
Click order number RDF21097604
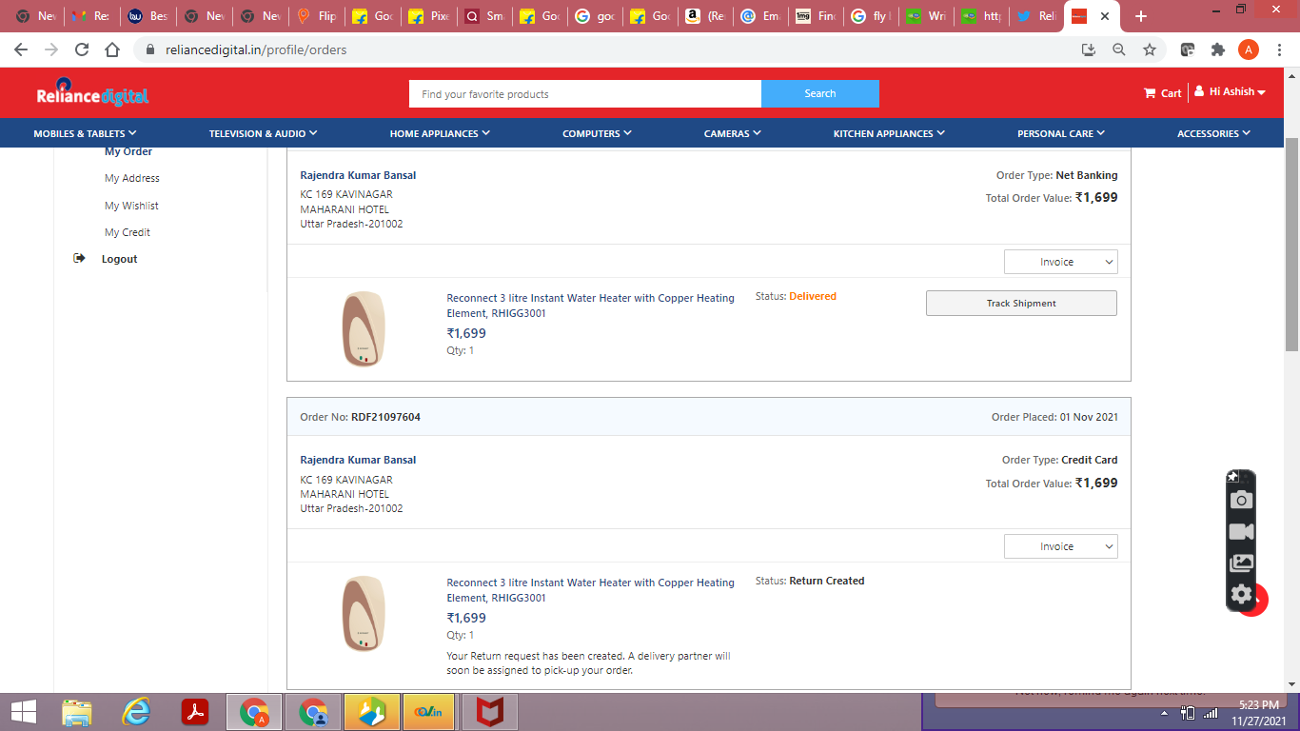tap(385, 417)
